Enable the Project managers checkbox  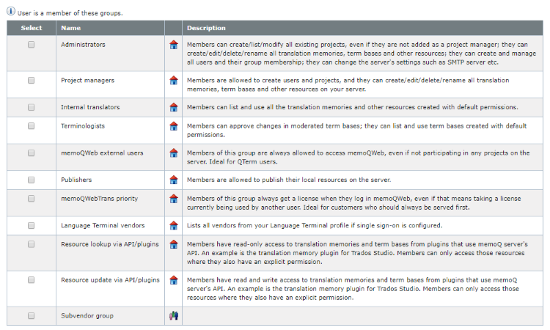click(x=31, y=81)
